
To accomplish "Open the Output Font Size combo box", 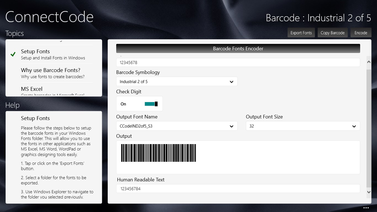I will click(x=303, y=126).
